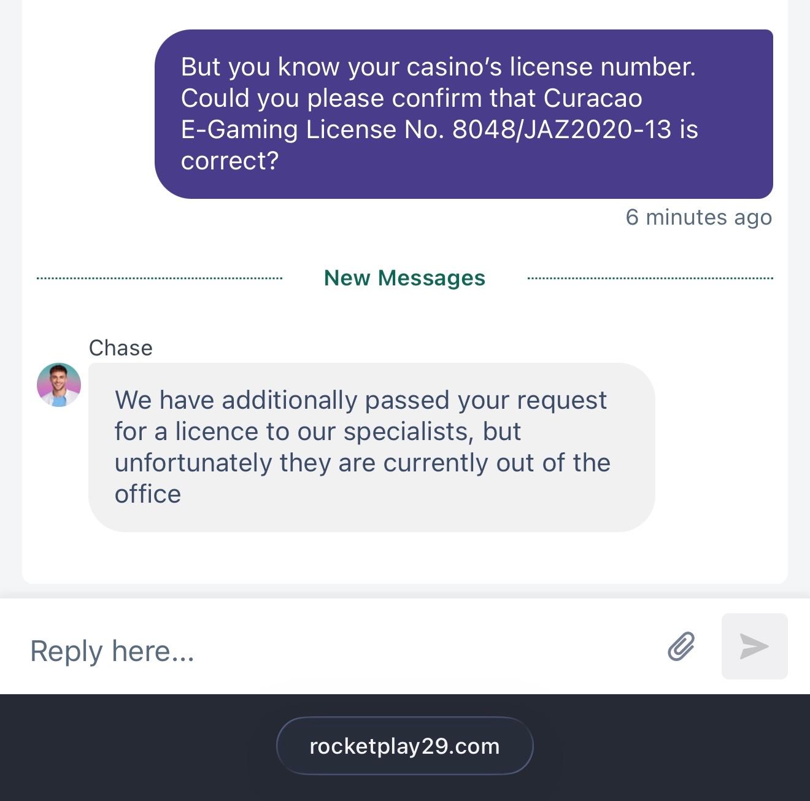Click the agent name 'Chase'
The height and width of the screenshot is (801, 810).
point(121,348)
